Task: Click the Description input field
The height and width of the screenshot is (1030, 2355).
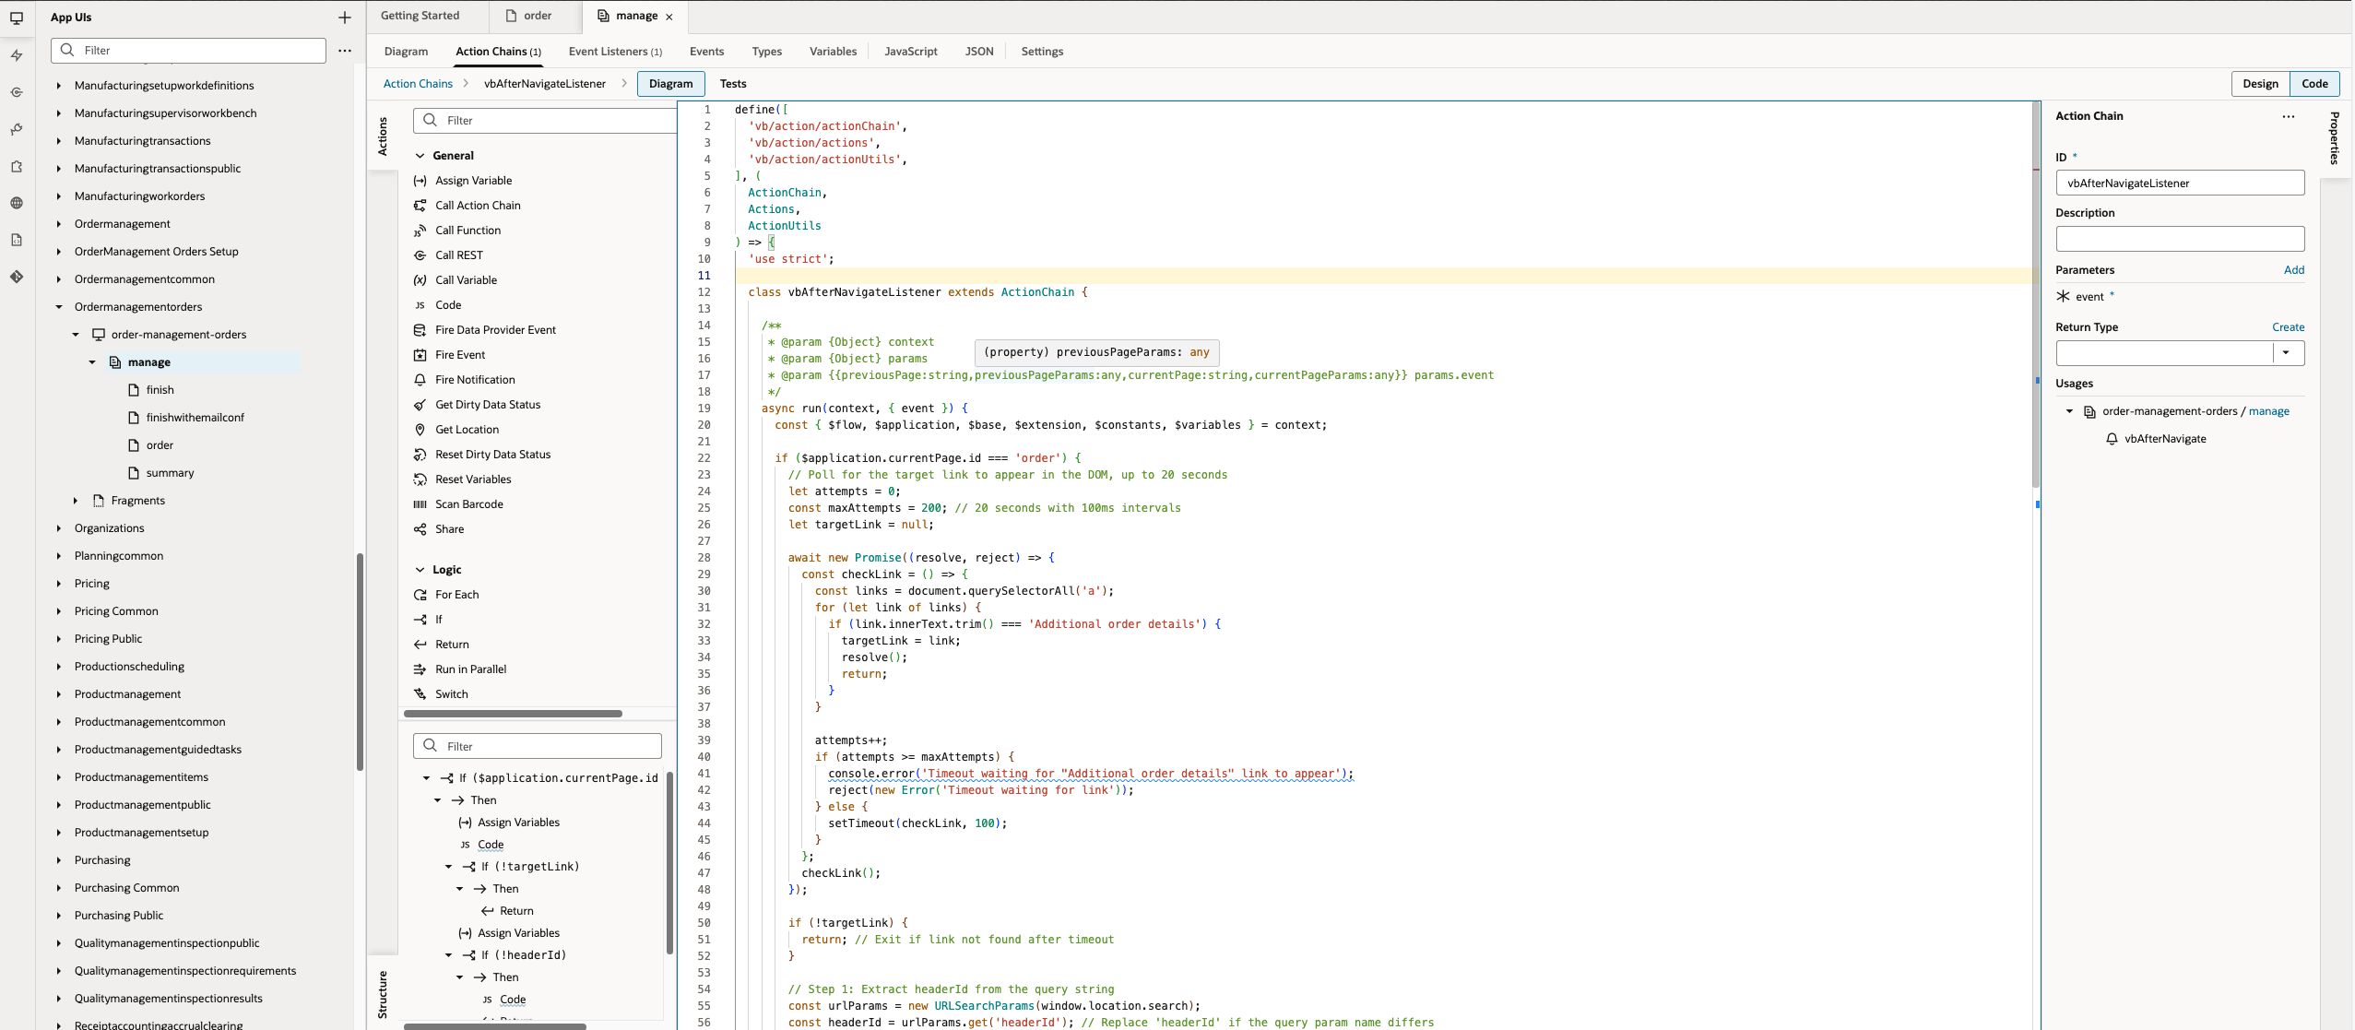Action: [2179, 239]
